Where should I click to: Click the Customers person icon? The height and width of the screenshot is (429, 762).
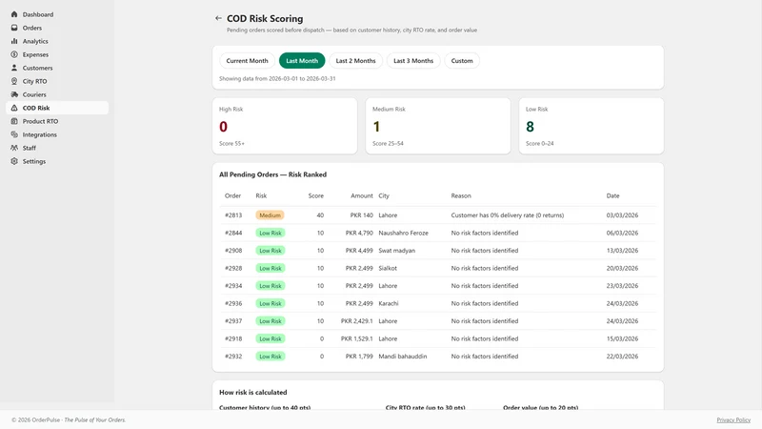click(14, 68)
